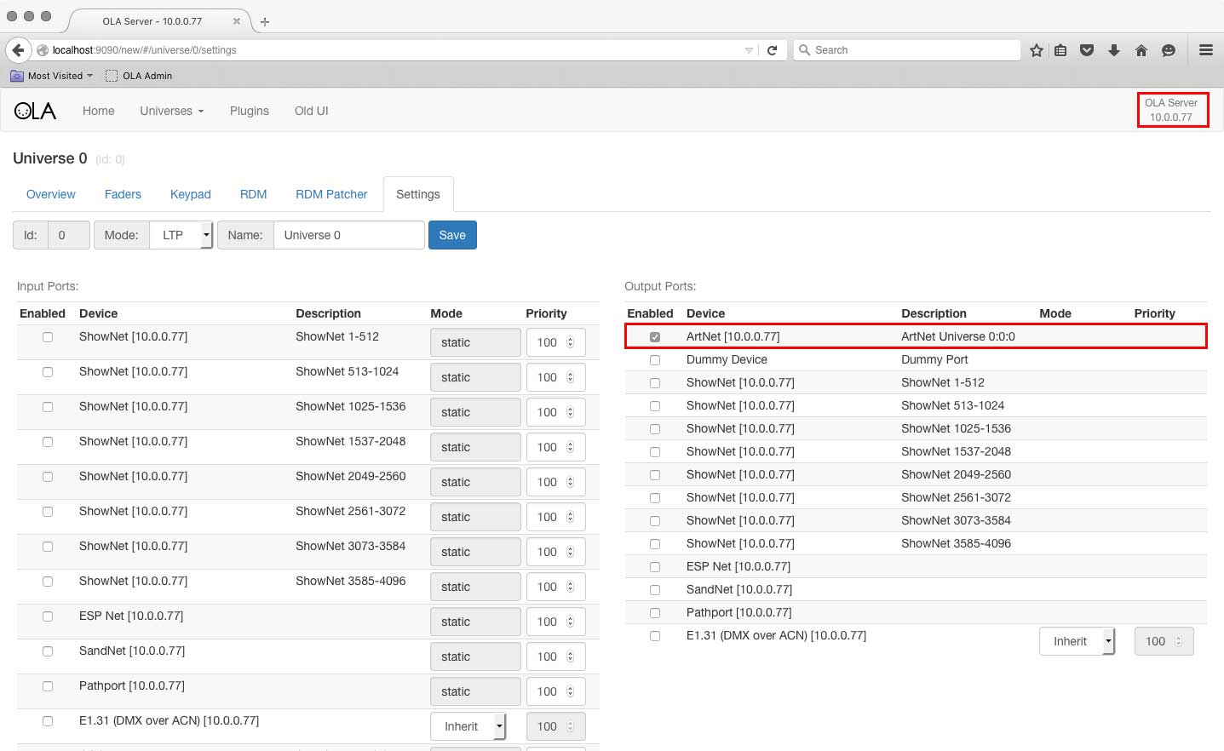Open the downloads arrow icon
1224x751 pixels.
1113,50
